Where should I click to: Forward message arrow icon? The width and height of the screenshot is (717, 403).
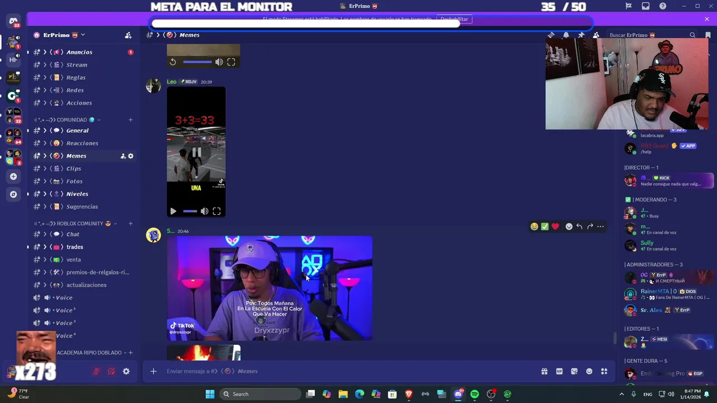tap(590, 227)
